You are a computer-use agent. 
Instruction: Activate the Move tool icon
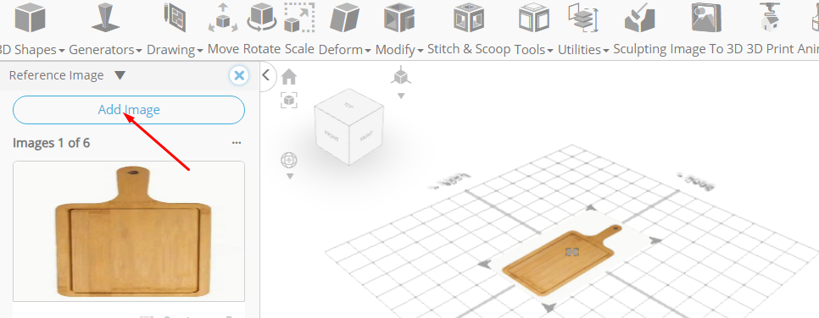click(x=223, y=18)
